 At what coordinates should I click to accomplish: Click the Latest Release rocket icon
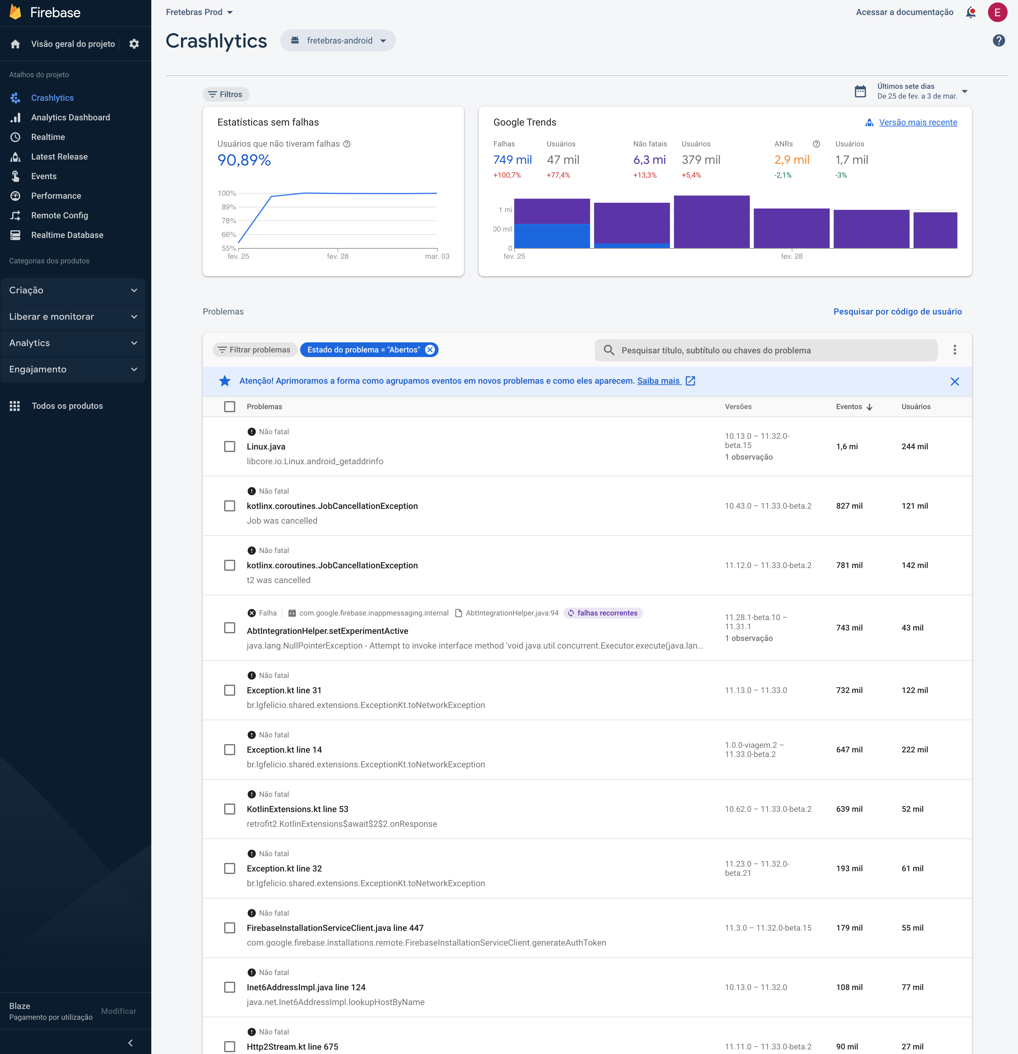coord(15,156)
